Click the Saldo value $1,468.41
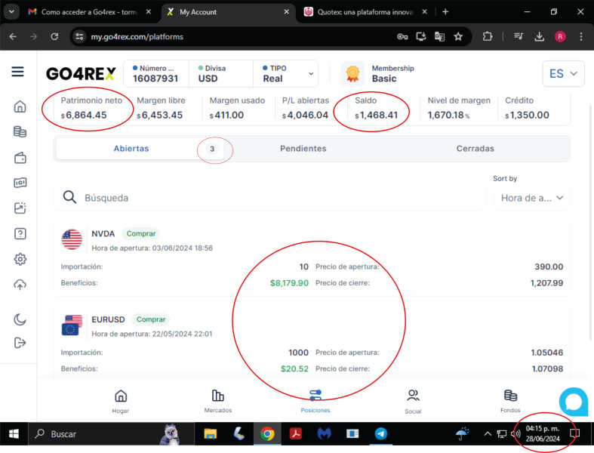The image size is (594, 453). [x=376, y=115]
